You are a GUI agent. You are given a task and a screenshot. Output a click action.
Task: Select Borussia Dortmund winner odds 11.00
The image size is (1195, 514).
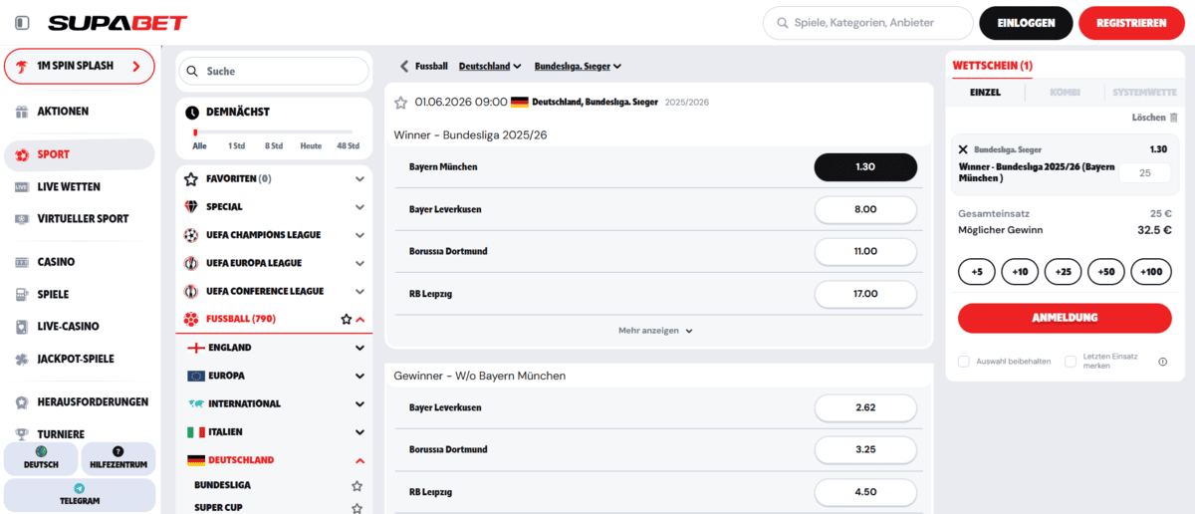[865, 251]
